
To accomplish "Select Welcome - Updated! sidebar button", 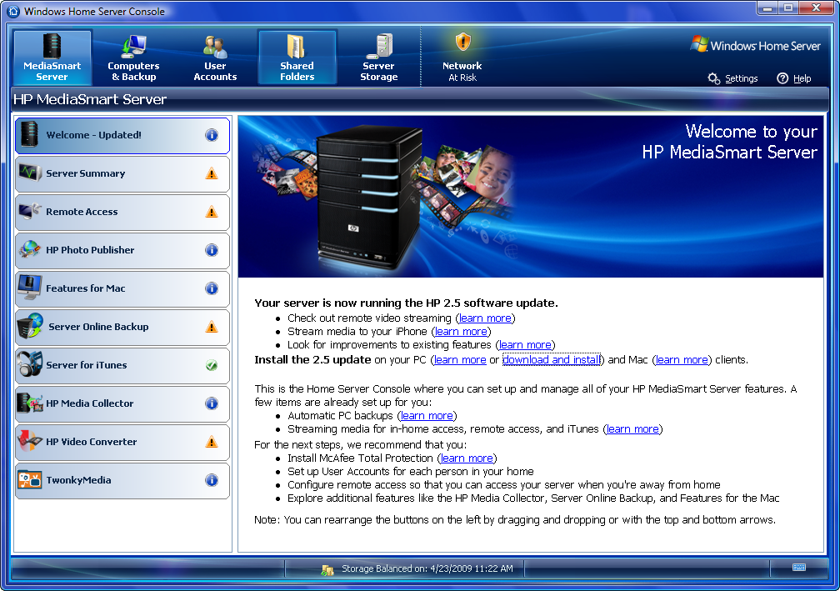I will point(122,135).
